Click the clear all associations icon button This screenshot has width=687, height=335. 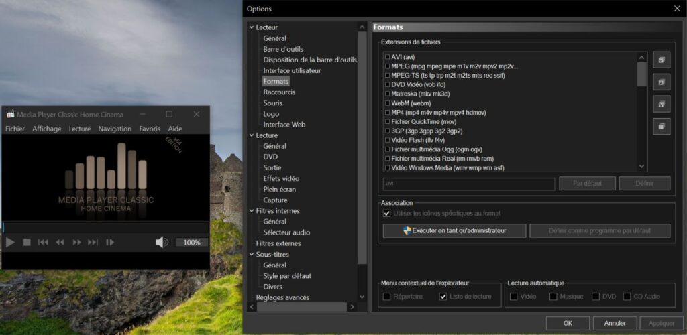coord(662,127)
